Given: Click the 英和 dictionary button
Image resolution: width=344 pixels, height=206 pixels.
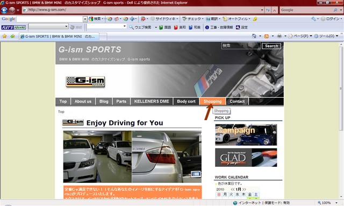Looking at the screenshot, I should [x=180, y=27].
